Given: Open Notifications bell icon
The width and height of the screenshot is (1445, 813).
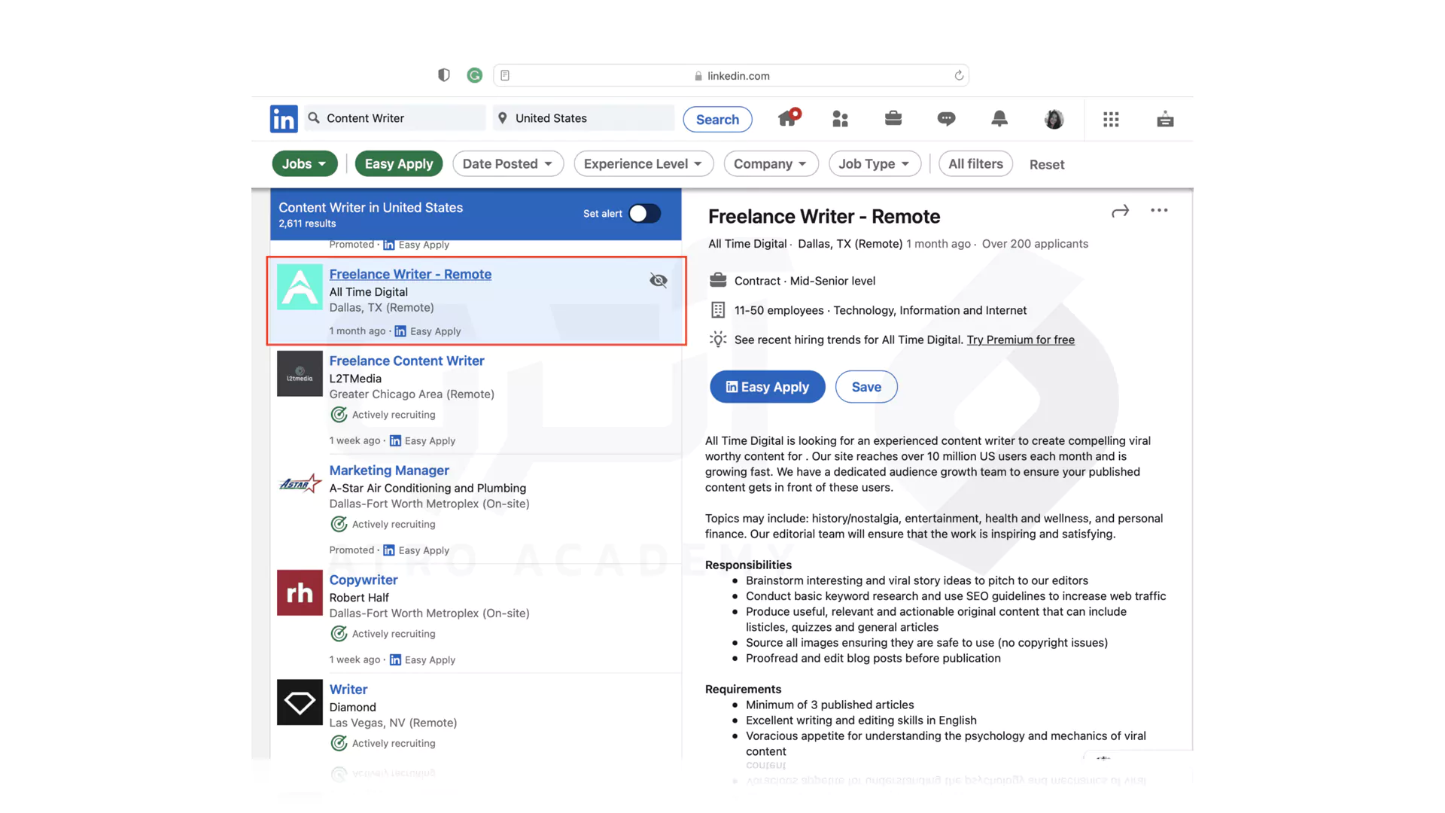Looking at the screenshot, I should point(999,118).
